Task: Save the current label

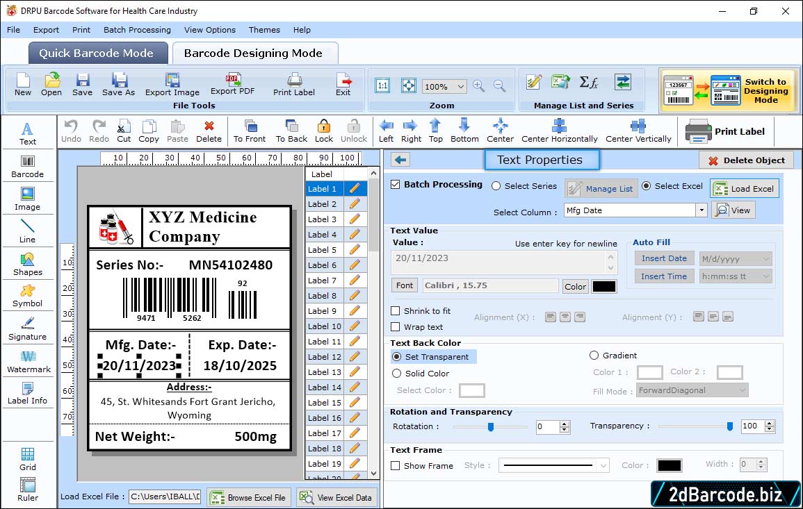Action: point(83,85)
